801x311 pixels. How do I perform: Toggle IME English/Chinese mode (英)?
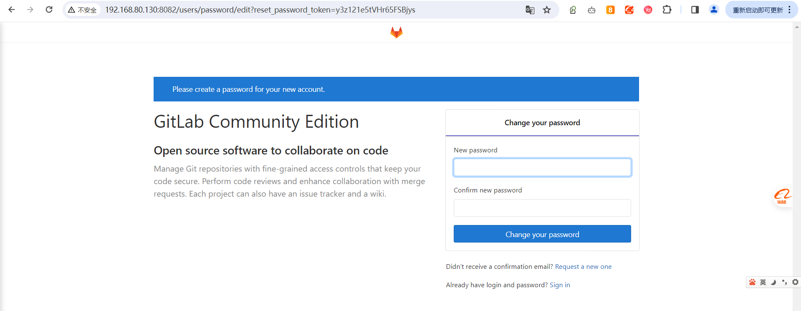pyautogui.click(x=763, y=282)
